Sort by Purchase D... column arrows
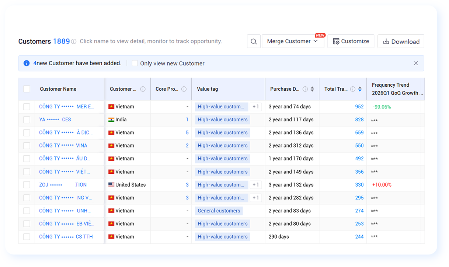449x267 pixels. pyautogui.click(x=312, y=89)
